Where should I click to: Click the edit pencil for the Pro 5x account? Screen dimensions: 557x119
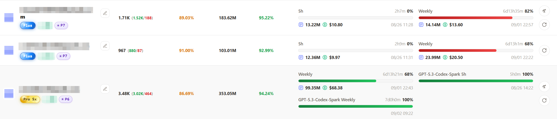tap(105, 89)
